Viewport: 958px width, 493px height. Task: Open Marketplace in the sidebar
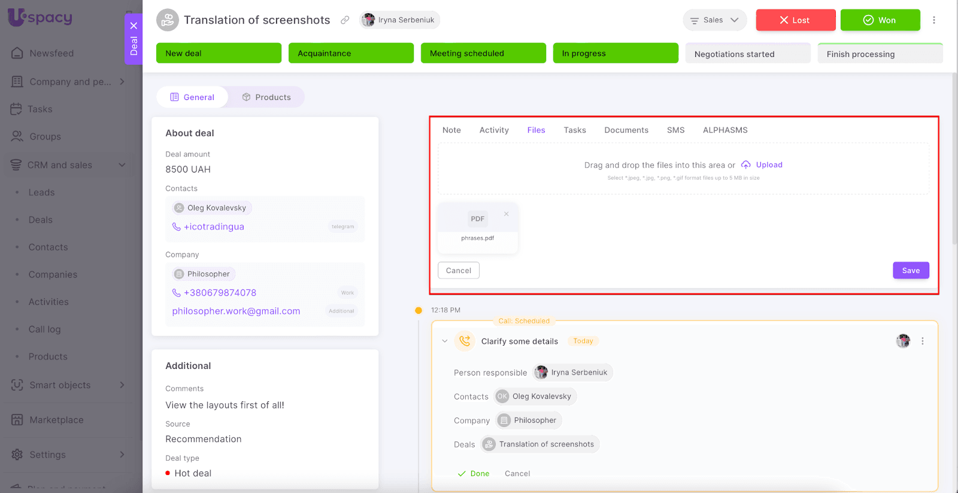[56, 420]
